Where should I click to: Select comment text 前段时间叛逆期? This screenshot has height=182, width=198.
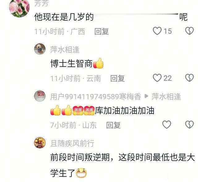coord(80,157)
